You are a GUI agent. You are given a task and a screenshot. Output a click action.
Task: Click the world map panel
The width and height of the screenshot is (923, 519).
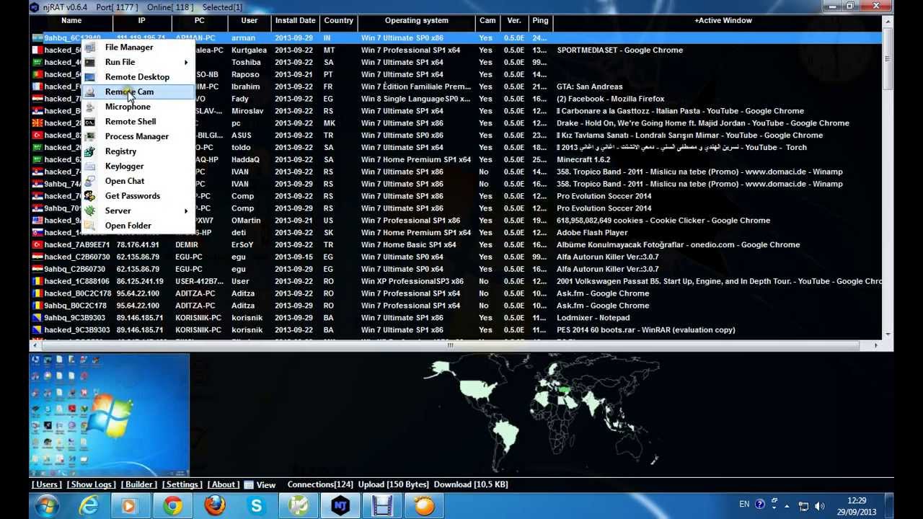541,414
